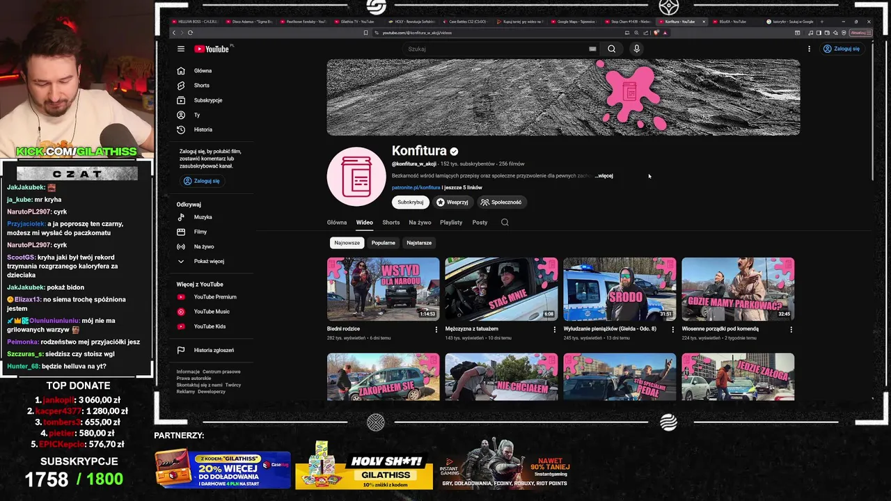Click the bookmark icon in address bar
The width and height of the screenshot is (891, 501).
365,33
